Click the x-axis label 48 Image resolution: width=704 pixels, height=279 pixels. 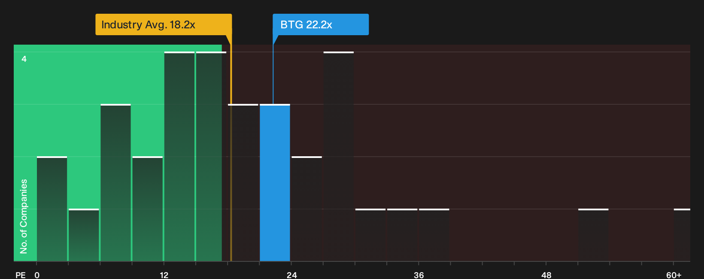coord(546,275)
